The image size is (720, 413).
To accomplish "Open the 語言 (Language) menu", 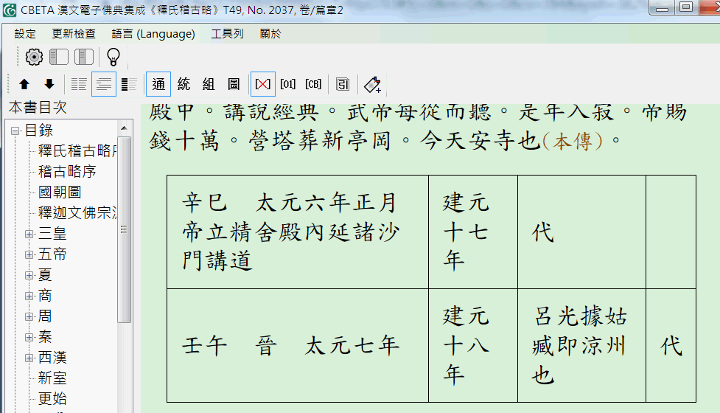I will (x=153, y=34).
